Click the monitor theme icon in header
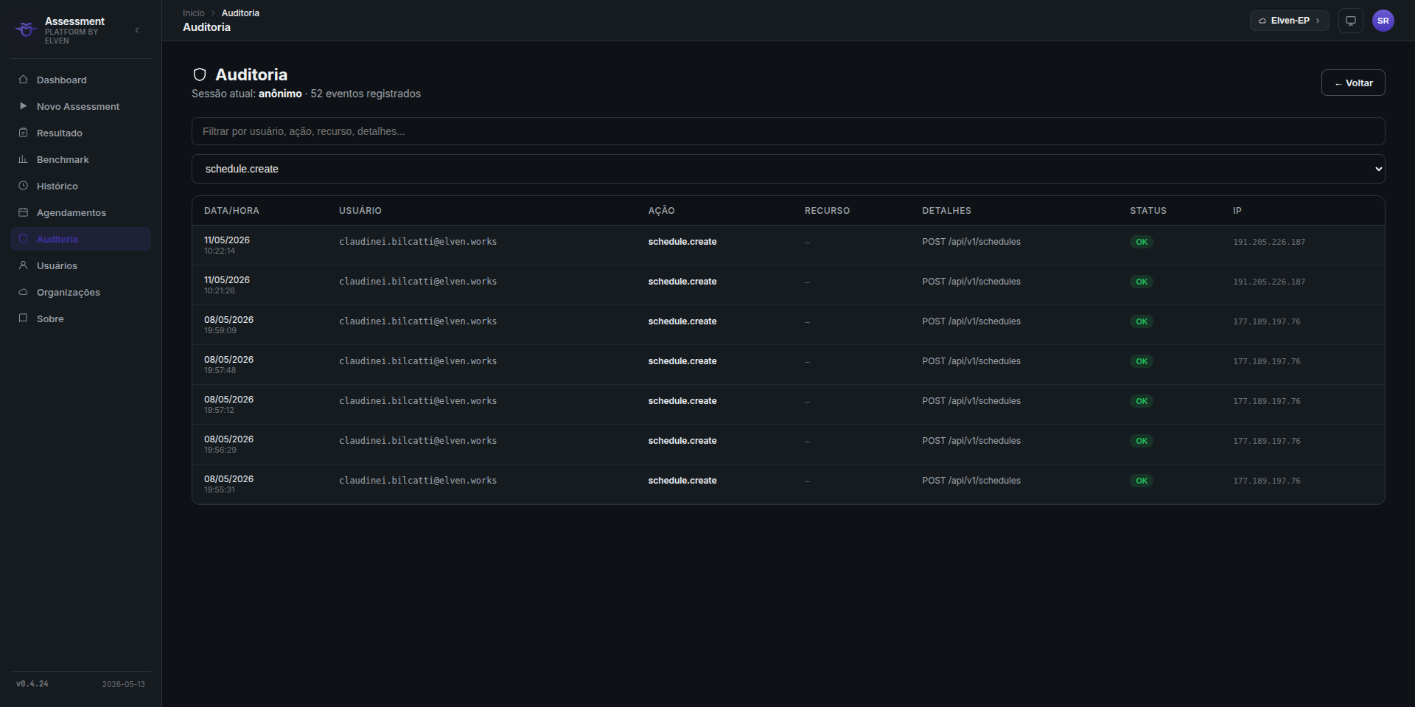1415x707 pixels. point(1351,21)
